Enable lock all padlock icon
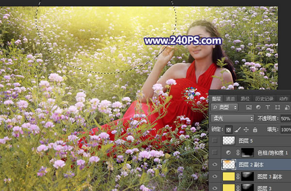Viewport: 291px width, 191px height. click(x=255, y=129)
